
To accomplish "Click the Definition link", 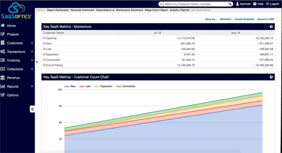I will click(x=226, y=19).
